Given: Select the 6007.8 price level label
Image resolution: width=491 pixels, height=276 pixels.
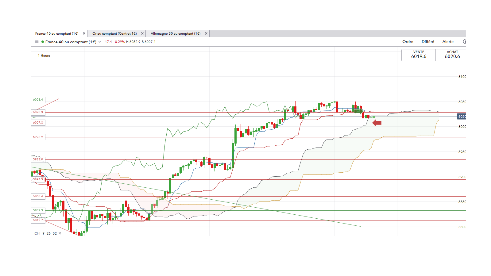Looking at the screenshot, I should point(38,123).
